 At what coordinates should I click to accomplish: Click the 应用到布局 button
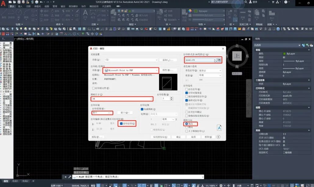(160, 137)
